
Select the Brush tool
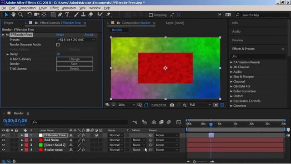pos(76,15)
